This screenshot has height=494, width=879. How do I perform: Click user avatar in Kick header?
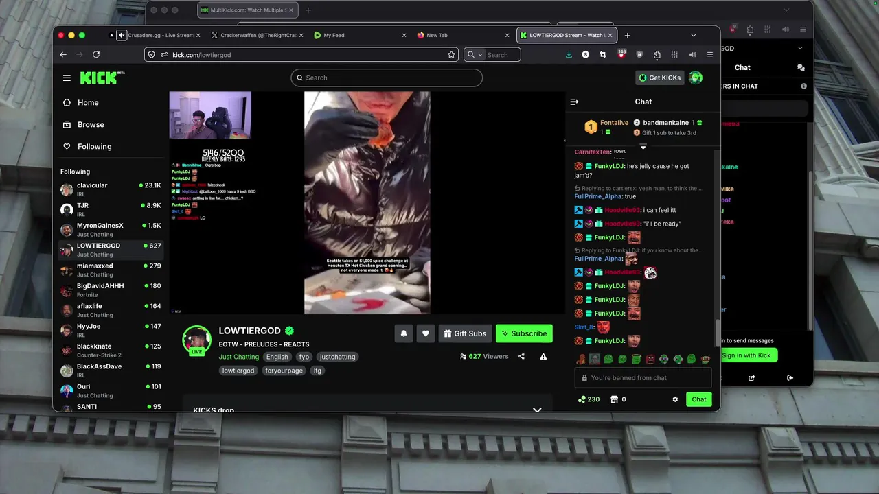pos(696,78)
